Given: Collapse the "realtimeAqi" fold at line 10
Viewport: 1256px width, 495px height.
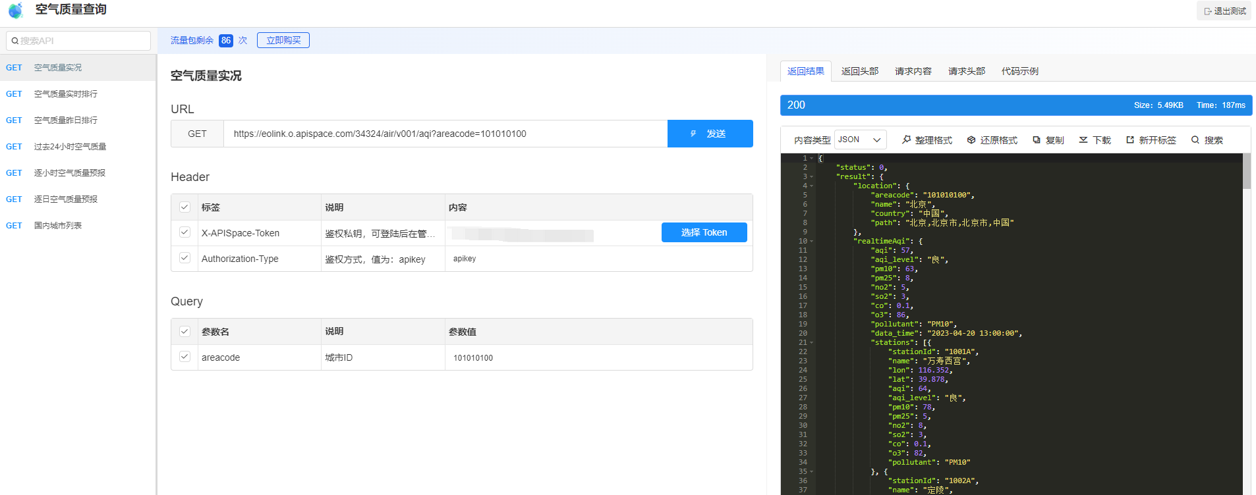Looking at the screenshot, I should pos(812,241).
